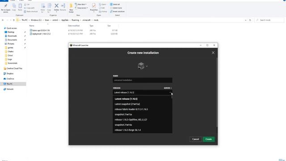Open Creative Cloud Files in navigation pane
Image resolution: width=286 pixels, height=161 pixels.
pyautogui.click(x=14, y=68)
